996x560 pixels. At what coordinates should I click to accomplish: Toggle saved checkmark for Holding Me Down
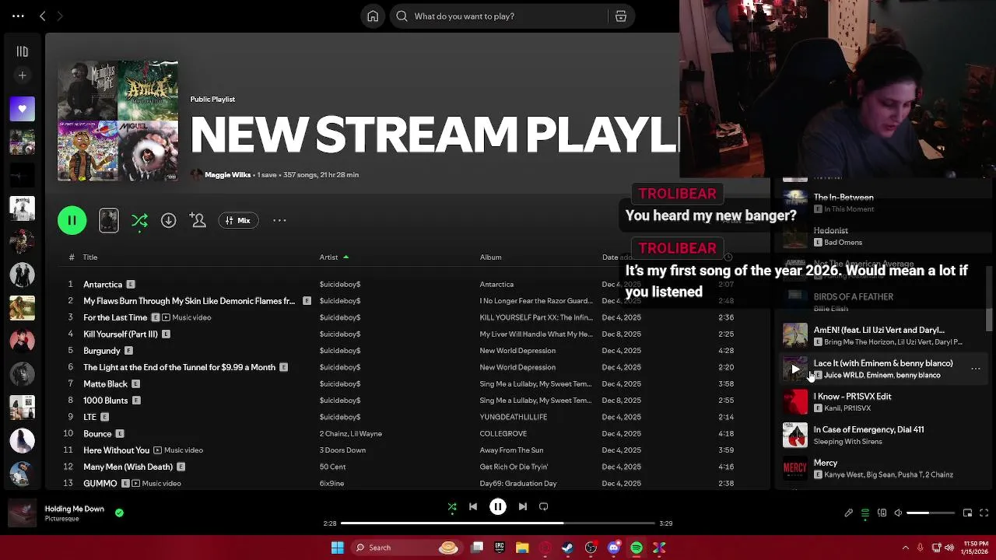click(x=119, y=513)
